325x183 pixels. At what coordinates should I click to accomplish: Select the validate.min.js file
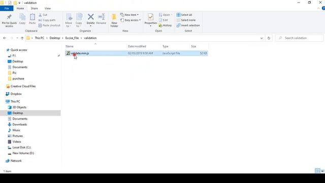[137, 53]
